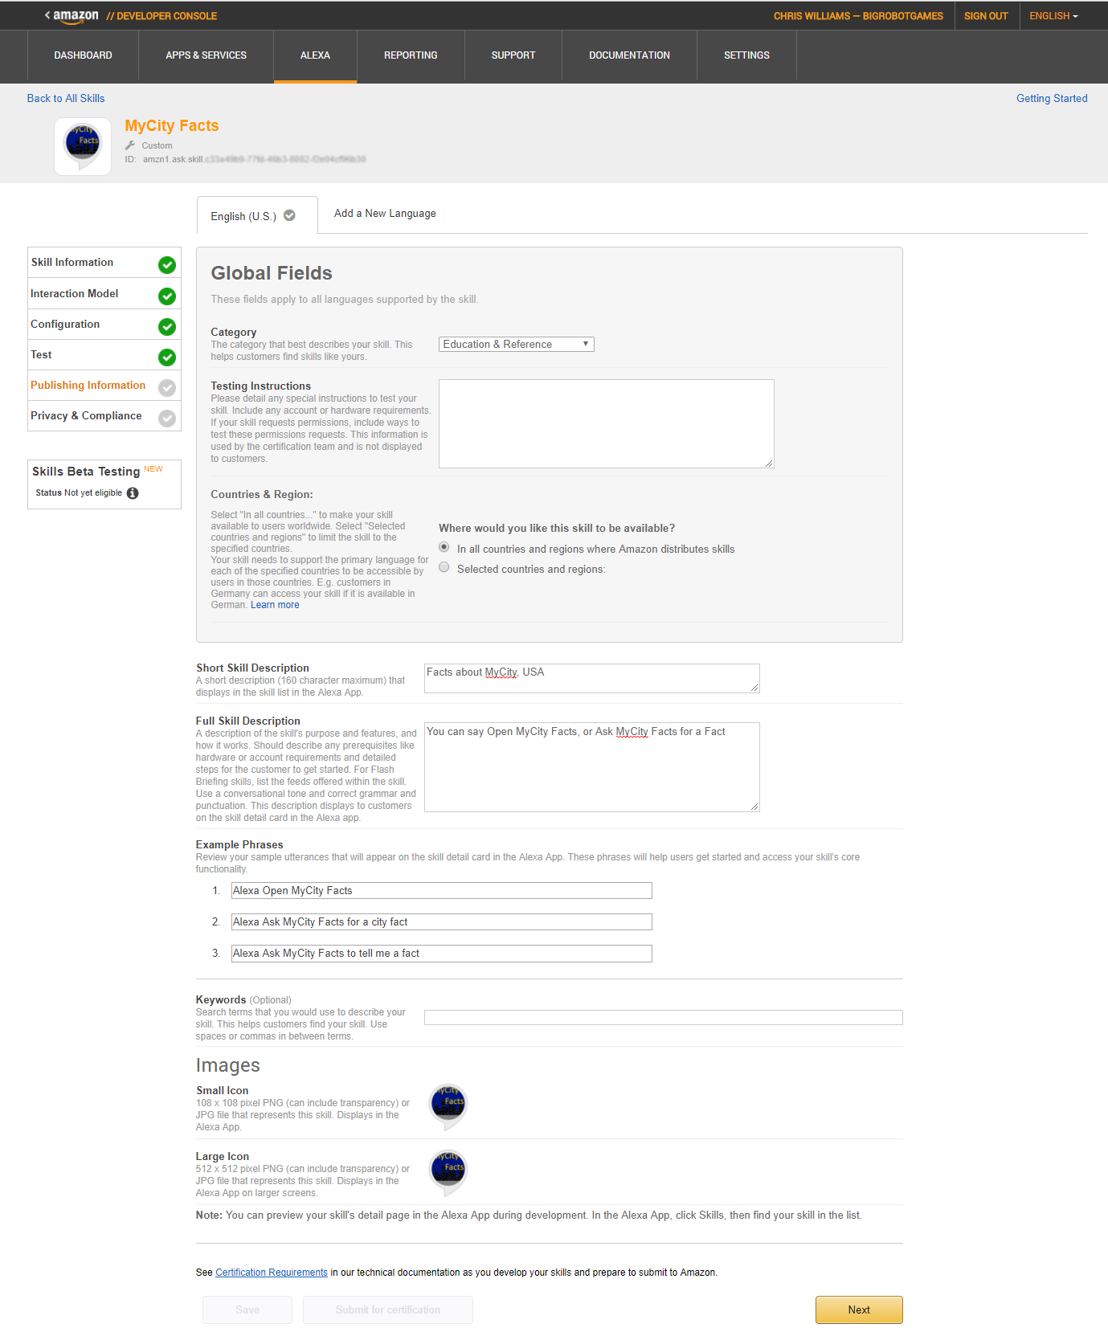This screenshot has width=1108, height=1336.
Task: Switch to the English (U.S.) language tab
Action: pyautogui.click(x=257, y=215)
